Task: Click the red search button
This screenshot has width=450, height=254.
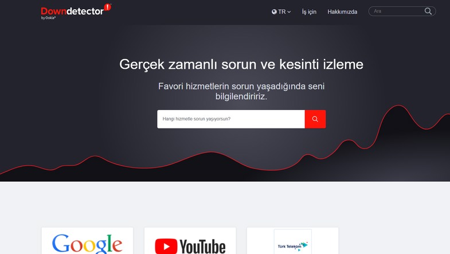Action: (315, 119)
